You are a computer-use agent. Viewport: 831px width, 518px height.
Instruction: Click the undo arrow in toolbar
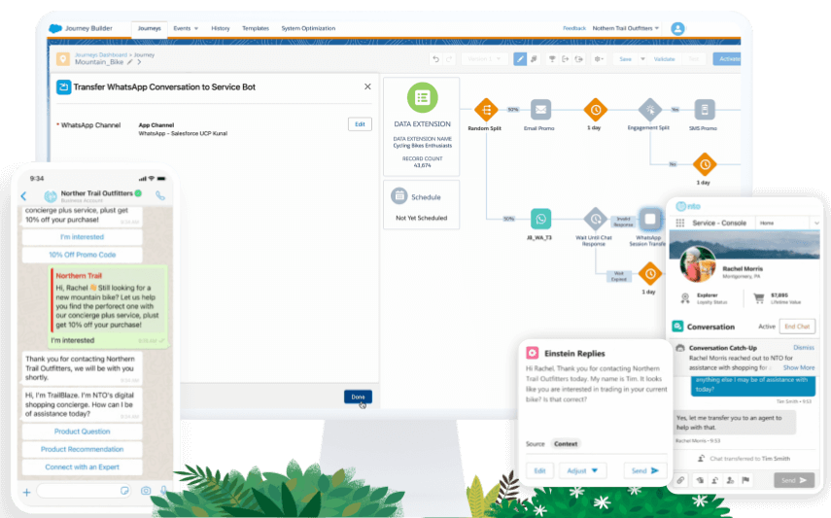click(x=435, y=59)
